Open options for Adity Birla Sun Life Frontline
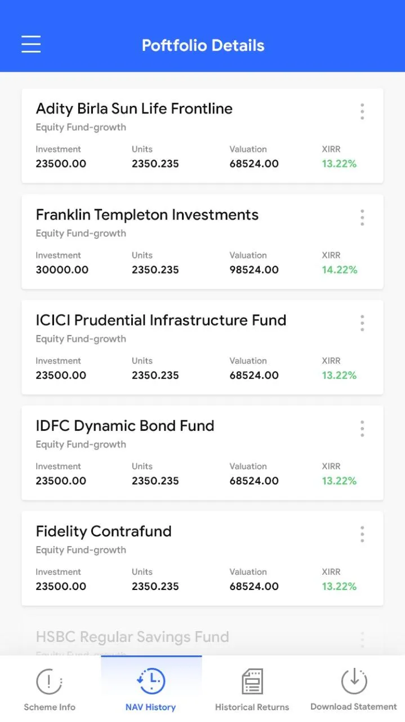405x722 pixels. (x=362, y=112)
